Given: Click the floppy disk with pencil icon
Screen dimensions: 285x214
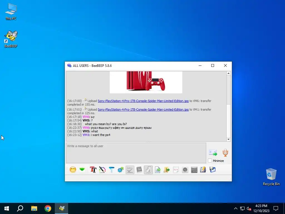Looking at the screenshot, I should click(203, 170).
